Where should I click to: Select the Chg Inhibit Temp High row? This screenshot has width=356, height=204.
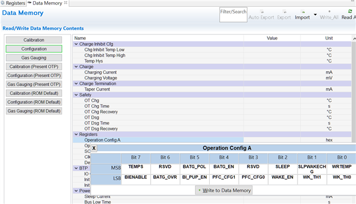click(x=212, y=56)
